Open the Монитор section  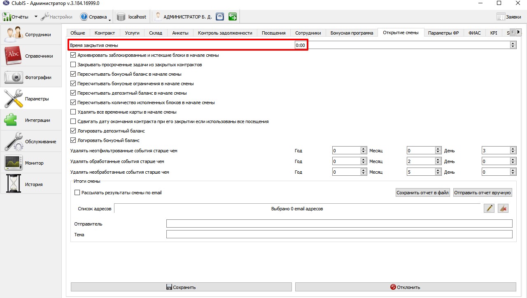coord(31,163)
